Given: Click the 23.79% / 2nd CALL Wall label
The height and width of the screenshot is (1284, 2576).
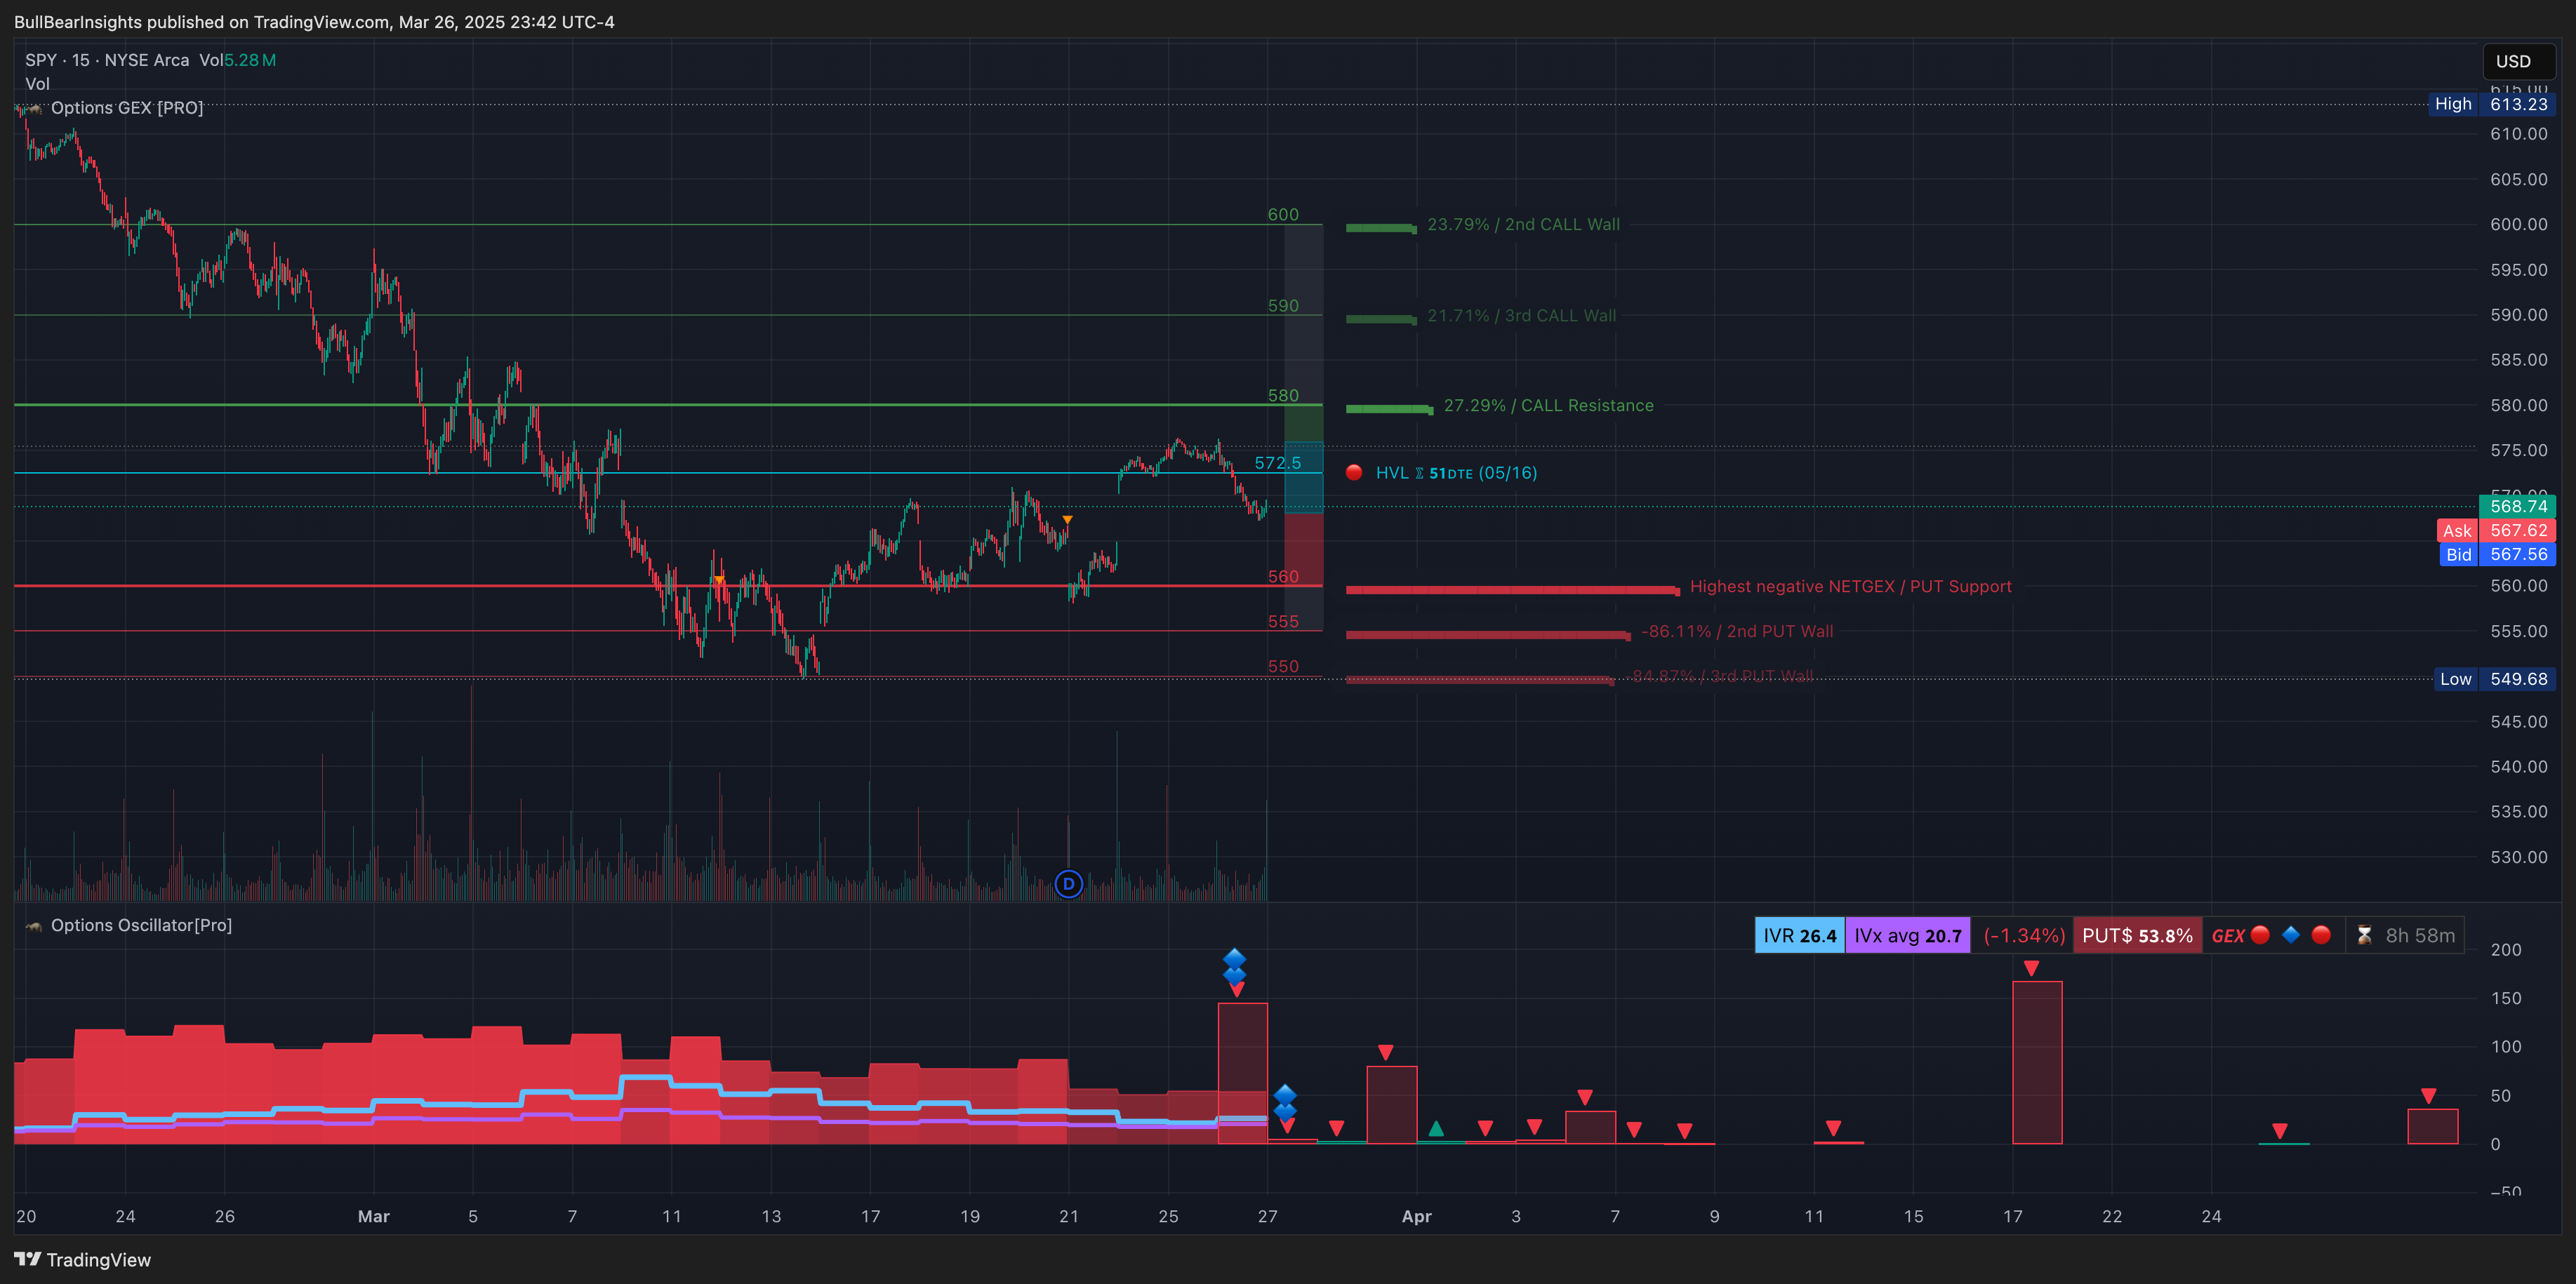Looking at the screenshot, I should 1523,225.
